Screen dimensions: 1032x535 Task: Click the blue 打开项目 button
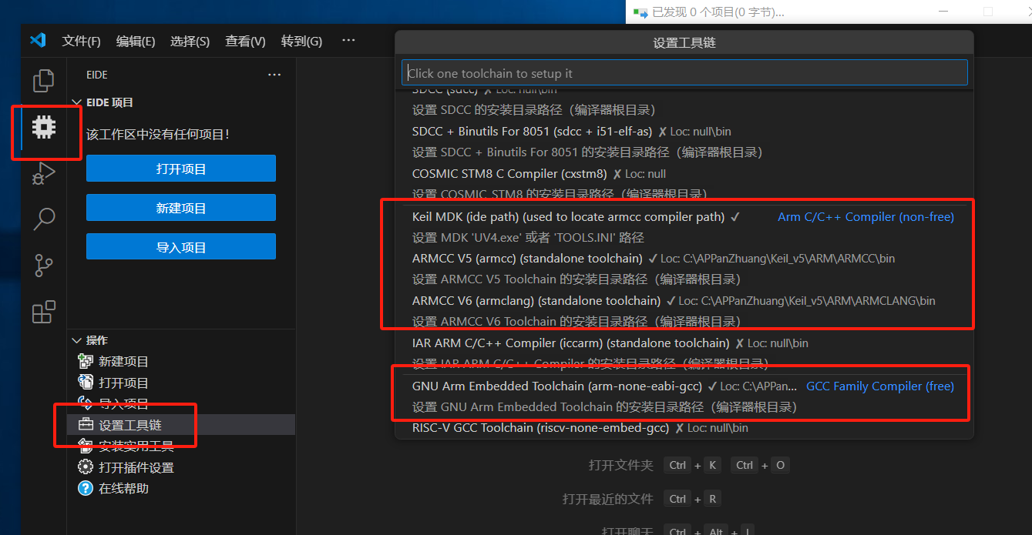(181, 169)
